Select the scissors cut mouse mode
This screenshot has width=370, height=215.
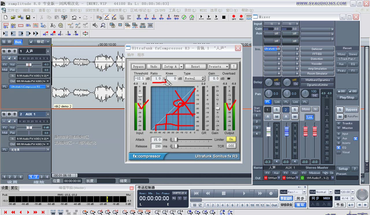[x=53, y=26]
